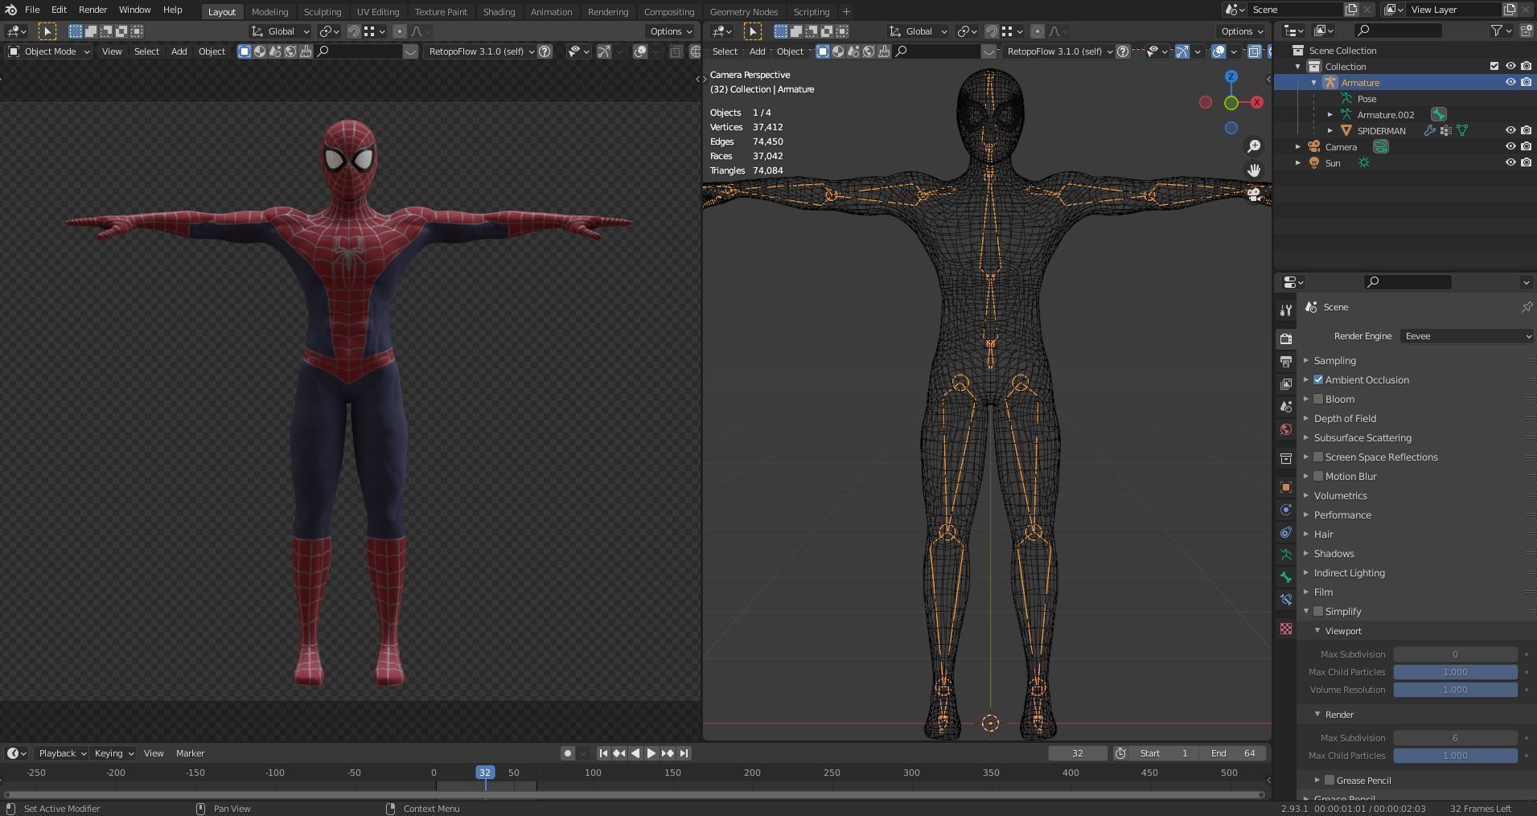Enable Screen Space Reflections checkbox

click(1318, 457)
